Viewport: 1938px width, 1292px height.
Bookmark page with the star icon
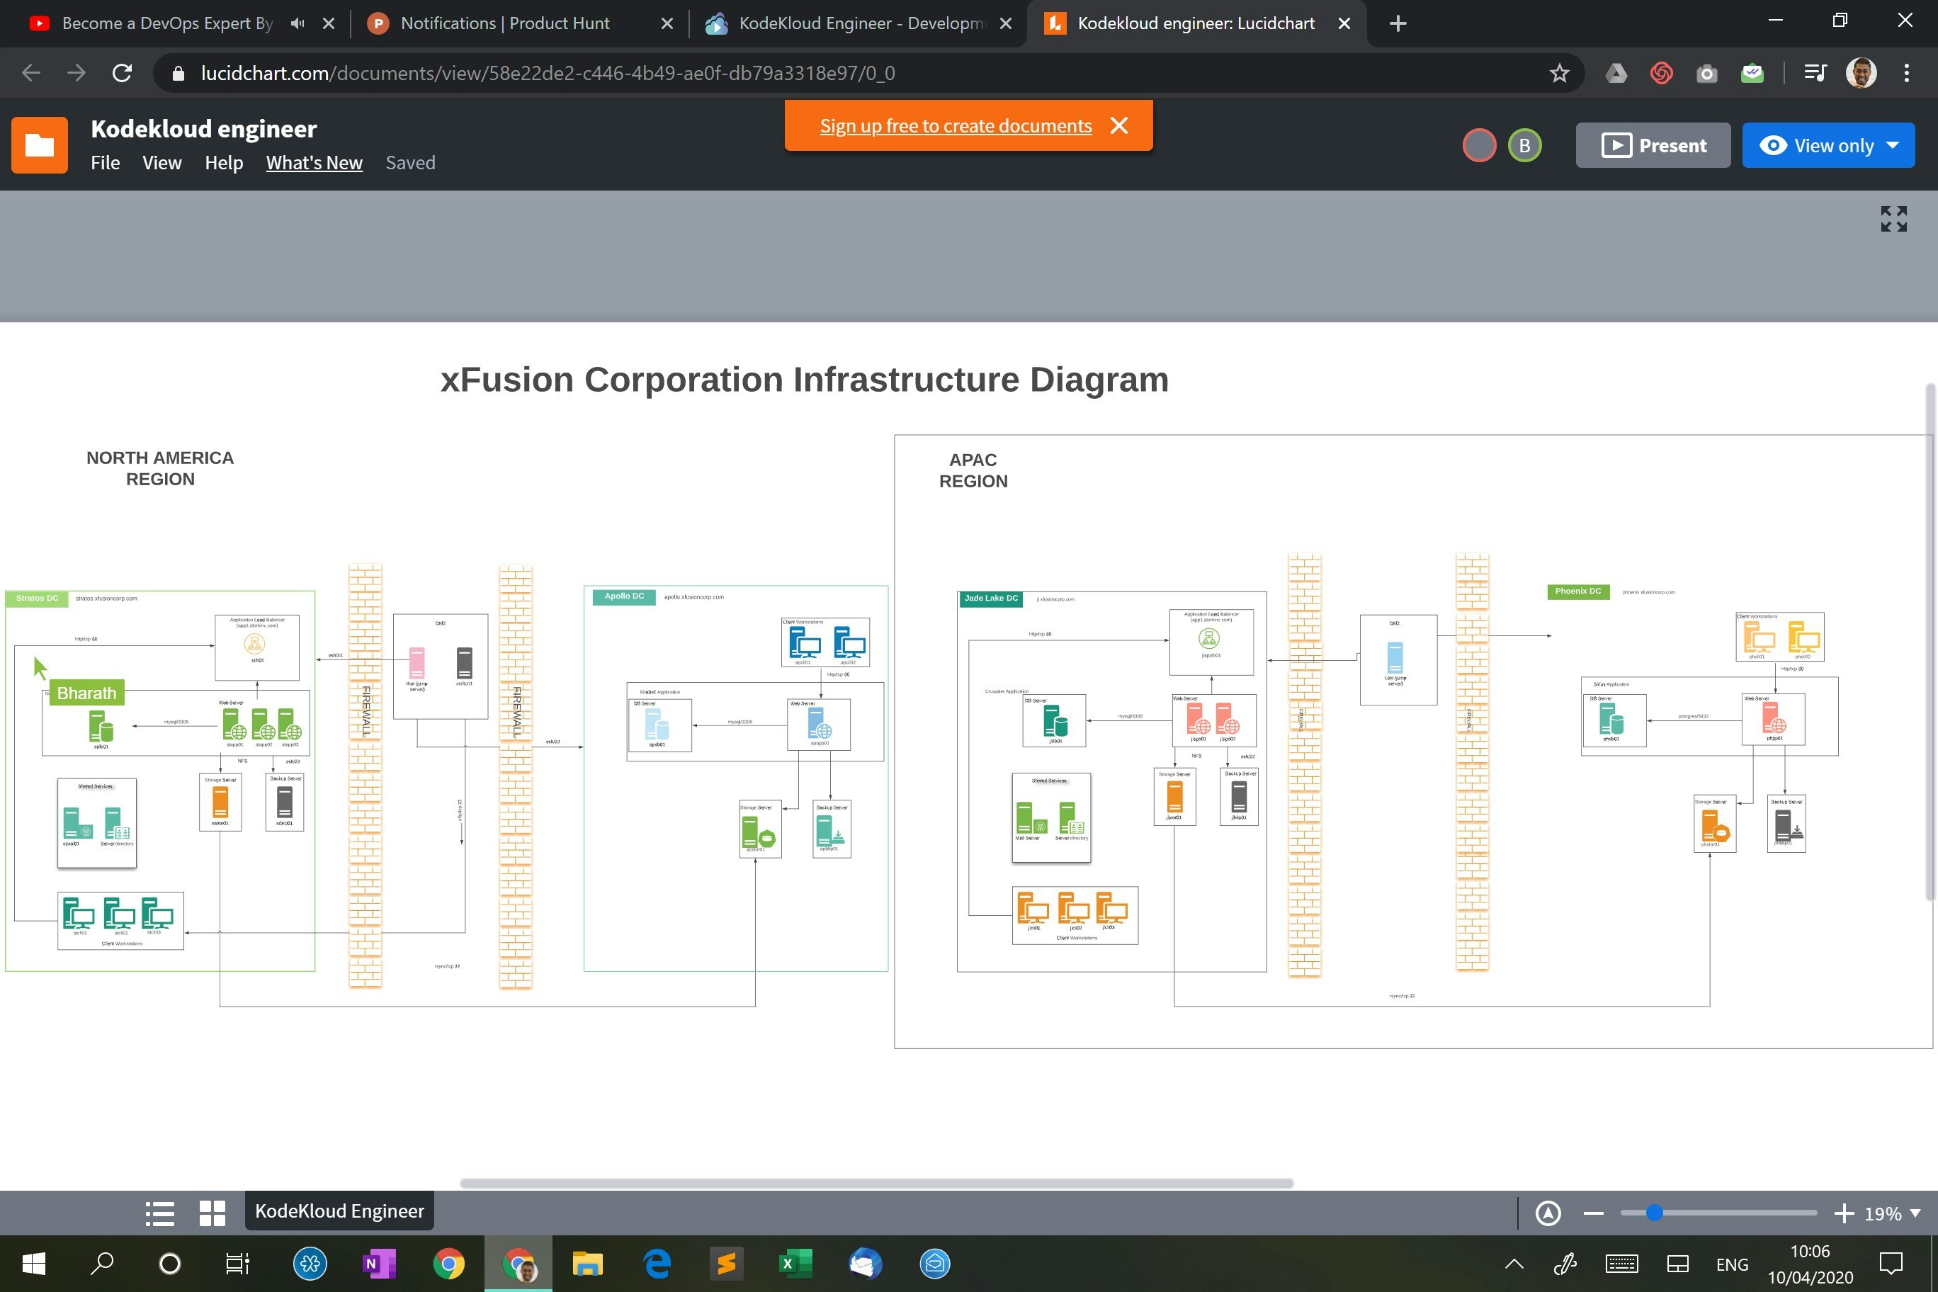click(x=1558, y=74)
